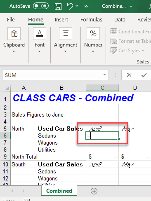Select the Combined sheet tab
This screenshot has width=151, height=201.
[59, 191]
